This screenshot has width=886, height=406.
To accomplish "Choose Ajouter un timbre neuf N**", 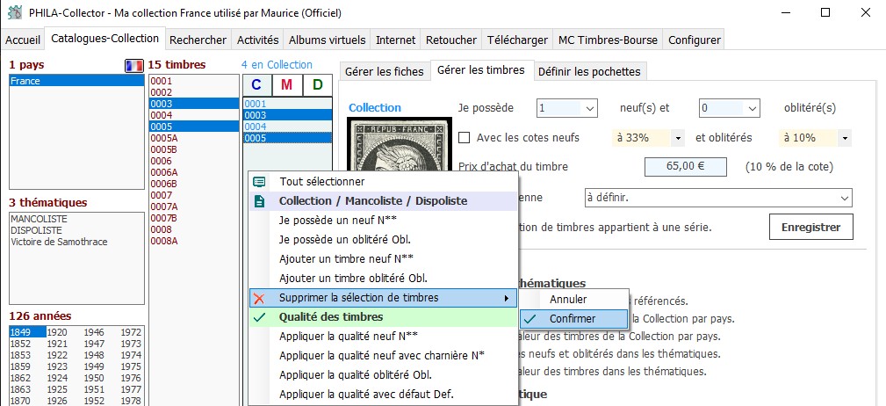I will tap(383, 259).
